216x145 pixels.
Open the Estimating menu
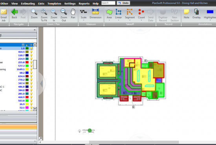(28, 4)
